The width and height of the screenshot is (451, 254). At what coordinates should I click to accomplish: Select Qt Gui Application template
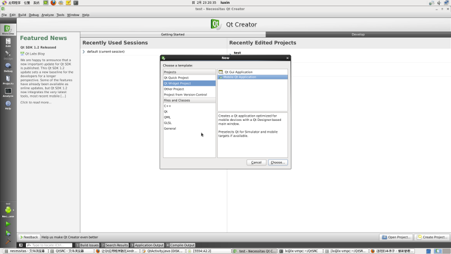click(253, 72)
